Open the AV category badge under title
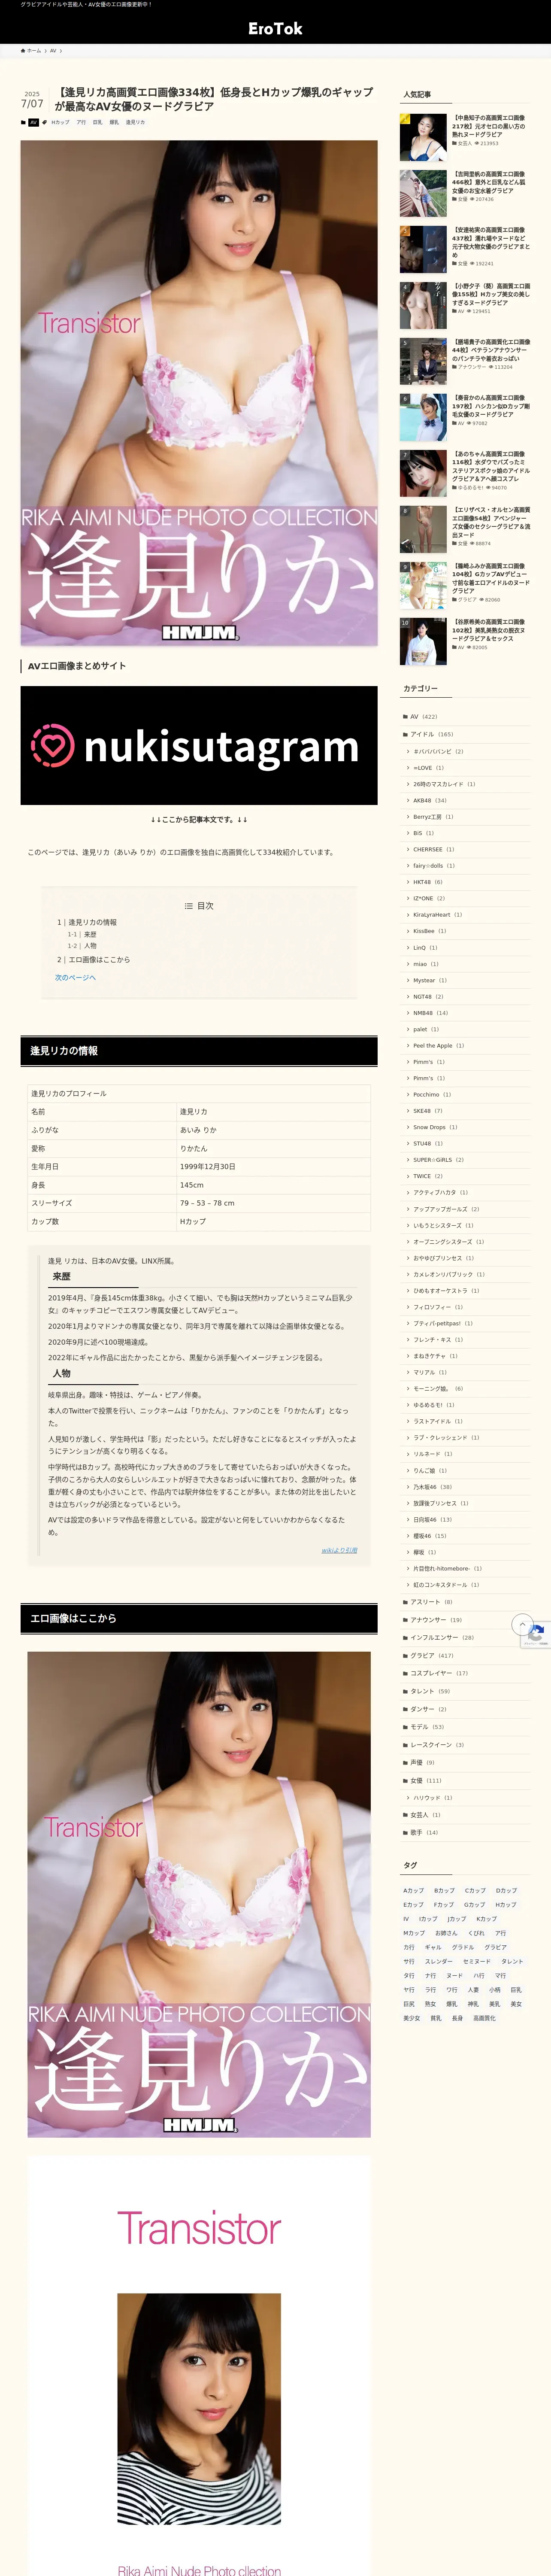Viewport: 551px width, 2576px height. coord(33,122)
